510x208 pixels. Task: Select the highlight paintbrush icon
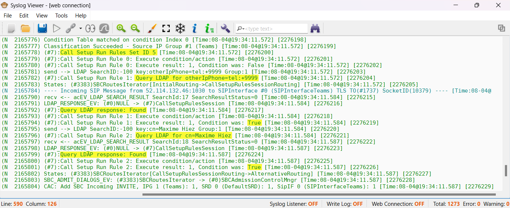(x=152, y=28)
